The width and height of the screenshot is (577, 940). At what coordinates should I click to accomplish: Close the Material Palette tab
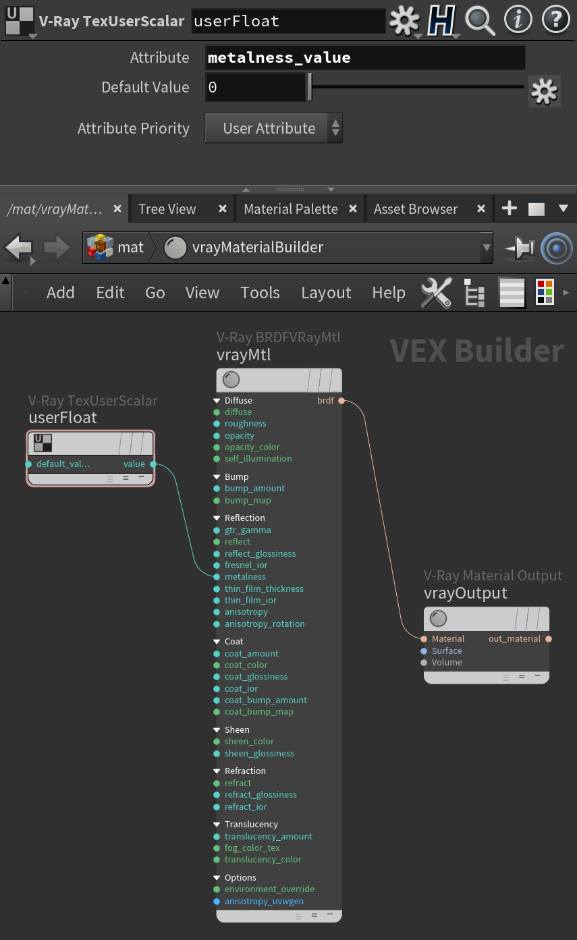pyautogui.click(x=353, y=209)
